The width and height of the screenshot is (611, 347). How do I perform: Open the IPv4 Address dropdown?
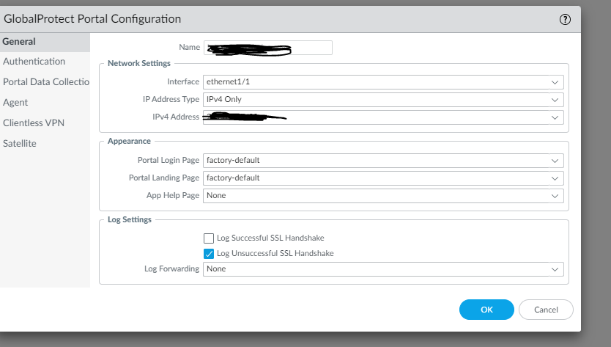tap(383, 117)
